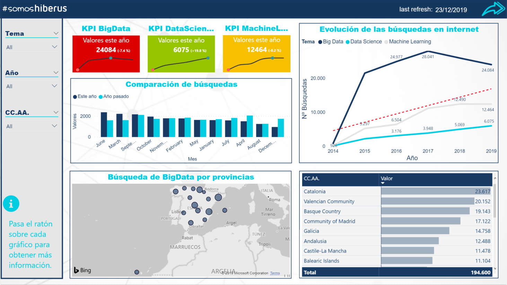Click the value 23.617 bar
This screenshot has height=285, width=507.
(x=436, y=191)
